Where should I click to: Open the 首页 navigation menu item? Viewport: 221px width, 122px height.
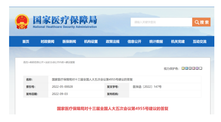(26, 42)
